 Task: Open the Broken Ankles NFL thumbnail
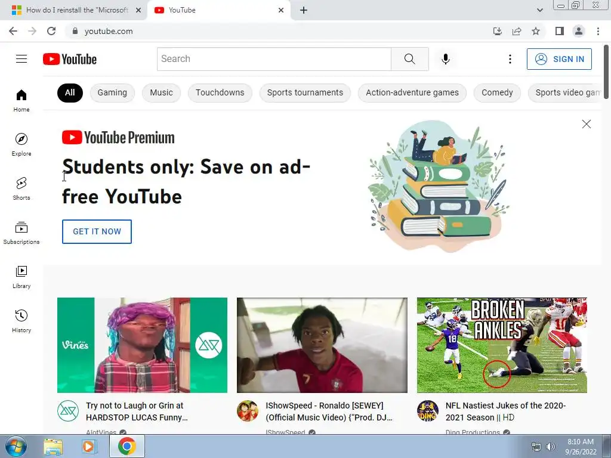click(x=502, y=345)
